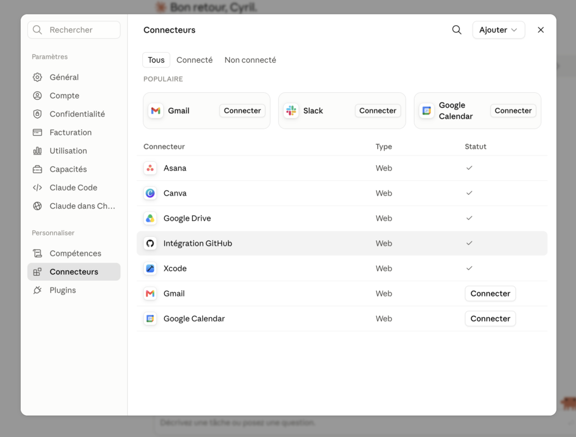This screenshot has width=576, height=437.
Task: Select the Xcode connector name
Action: pyautogui.click(x=175, y=268)
